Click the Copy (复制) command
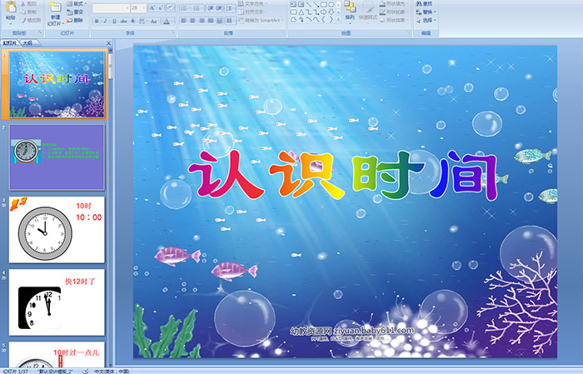Image resolution: width=583 pixels, height=374 pixels. [29, 12]
